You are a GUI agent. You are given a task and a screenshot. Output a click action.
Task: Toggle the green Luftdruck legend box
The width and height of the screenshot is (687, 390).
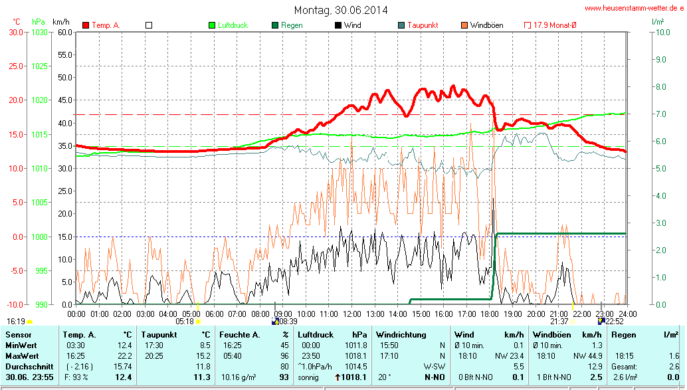point(212,25)
